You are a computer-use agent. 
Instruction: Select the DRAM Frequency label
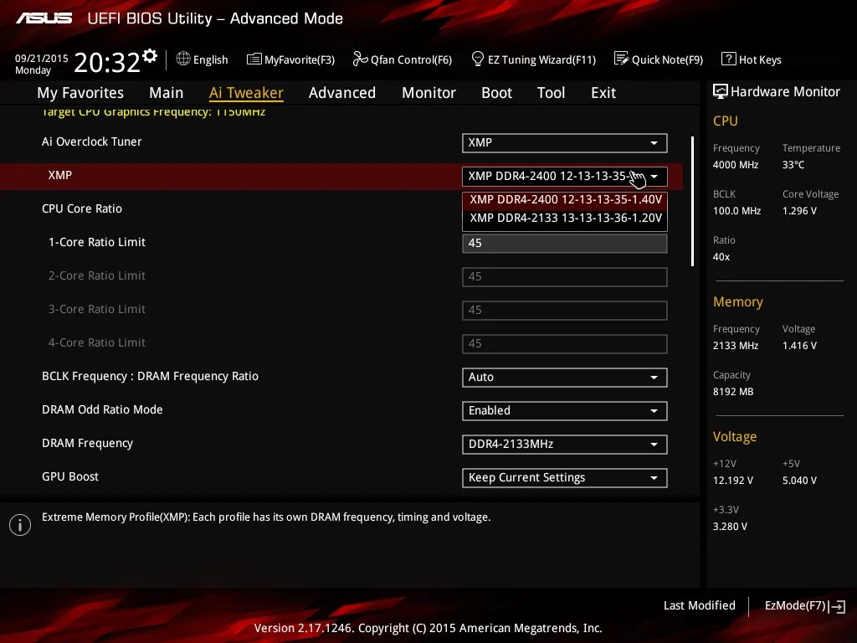click(87, 444)
